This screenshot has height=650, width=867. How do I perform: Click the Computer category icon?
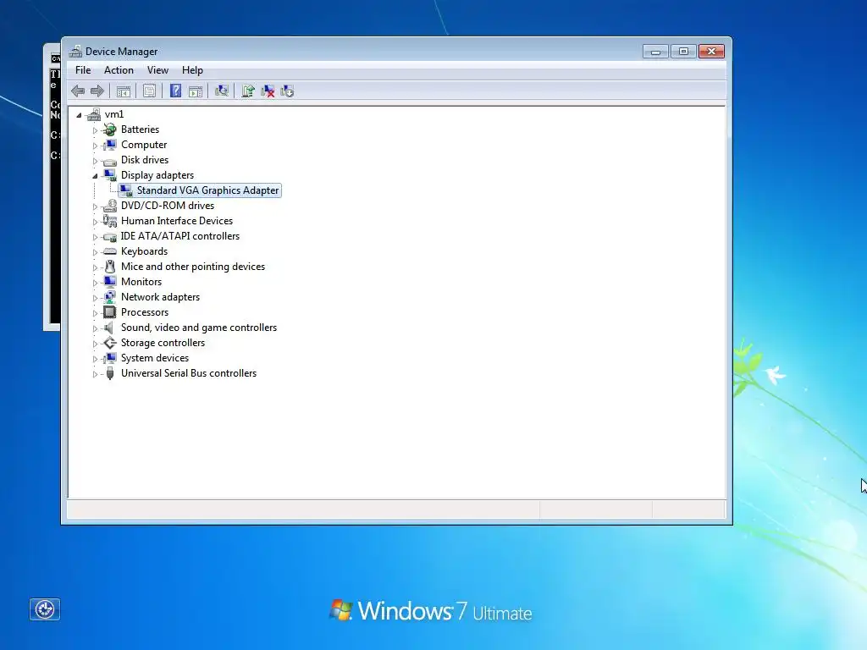[x=110, y=145]
